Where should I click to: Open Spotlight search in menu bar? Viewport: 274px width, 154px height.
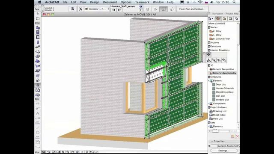[234, 2]
